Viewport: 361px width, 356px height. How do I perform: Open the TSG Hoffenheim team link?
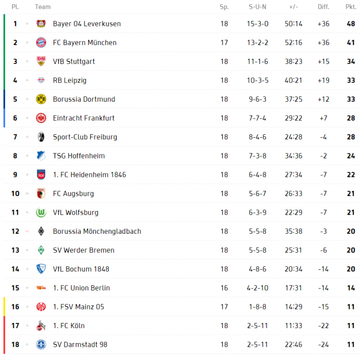click(78, 156)
